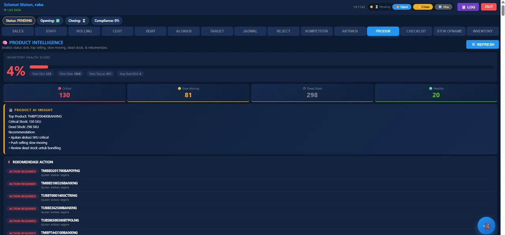This screenshot has width=505, height=235.
Task: Open the JADWAL tab
Action: coord(250,31)
